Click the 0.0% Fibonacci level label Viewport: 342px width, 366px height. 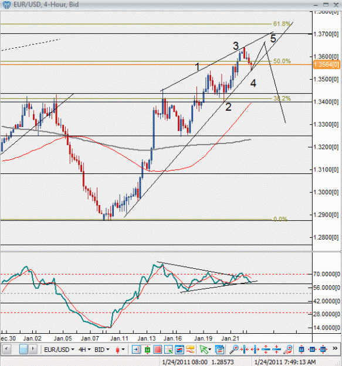click(x=280, y=219)
